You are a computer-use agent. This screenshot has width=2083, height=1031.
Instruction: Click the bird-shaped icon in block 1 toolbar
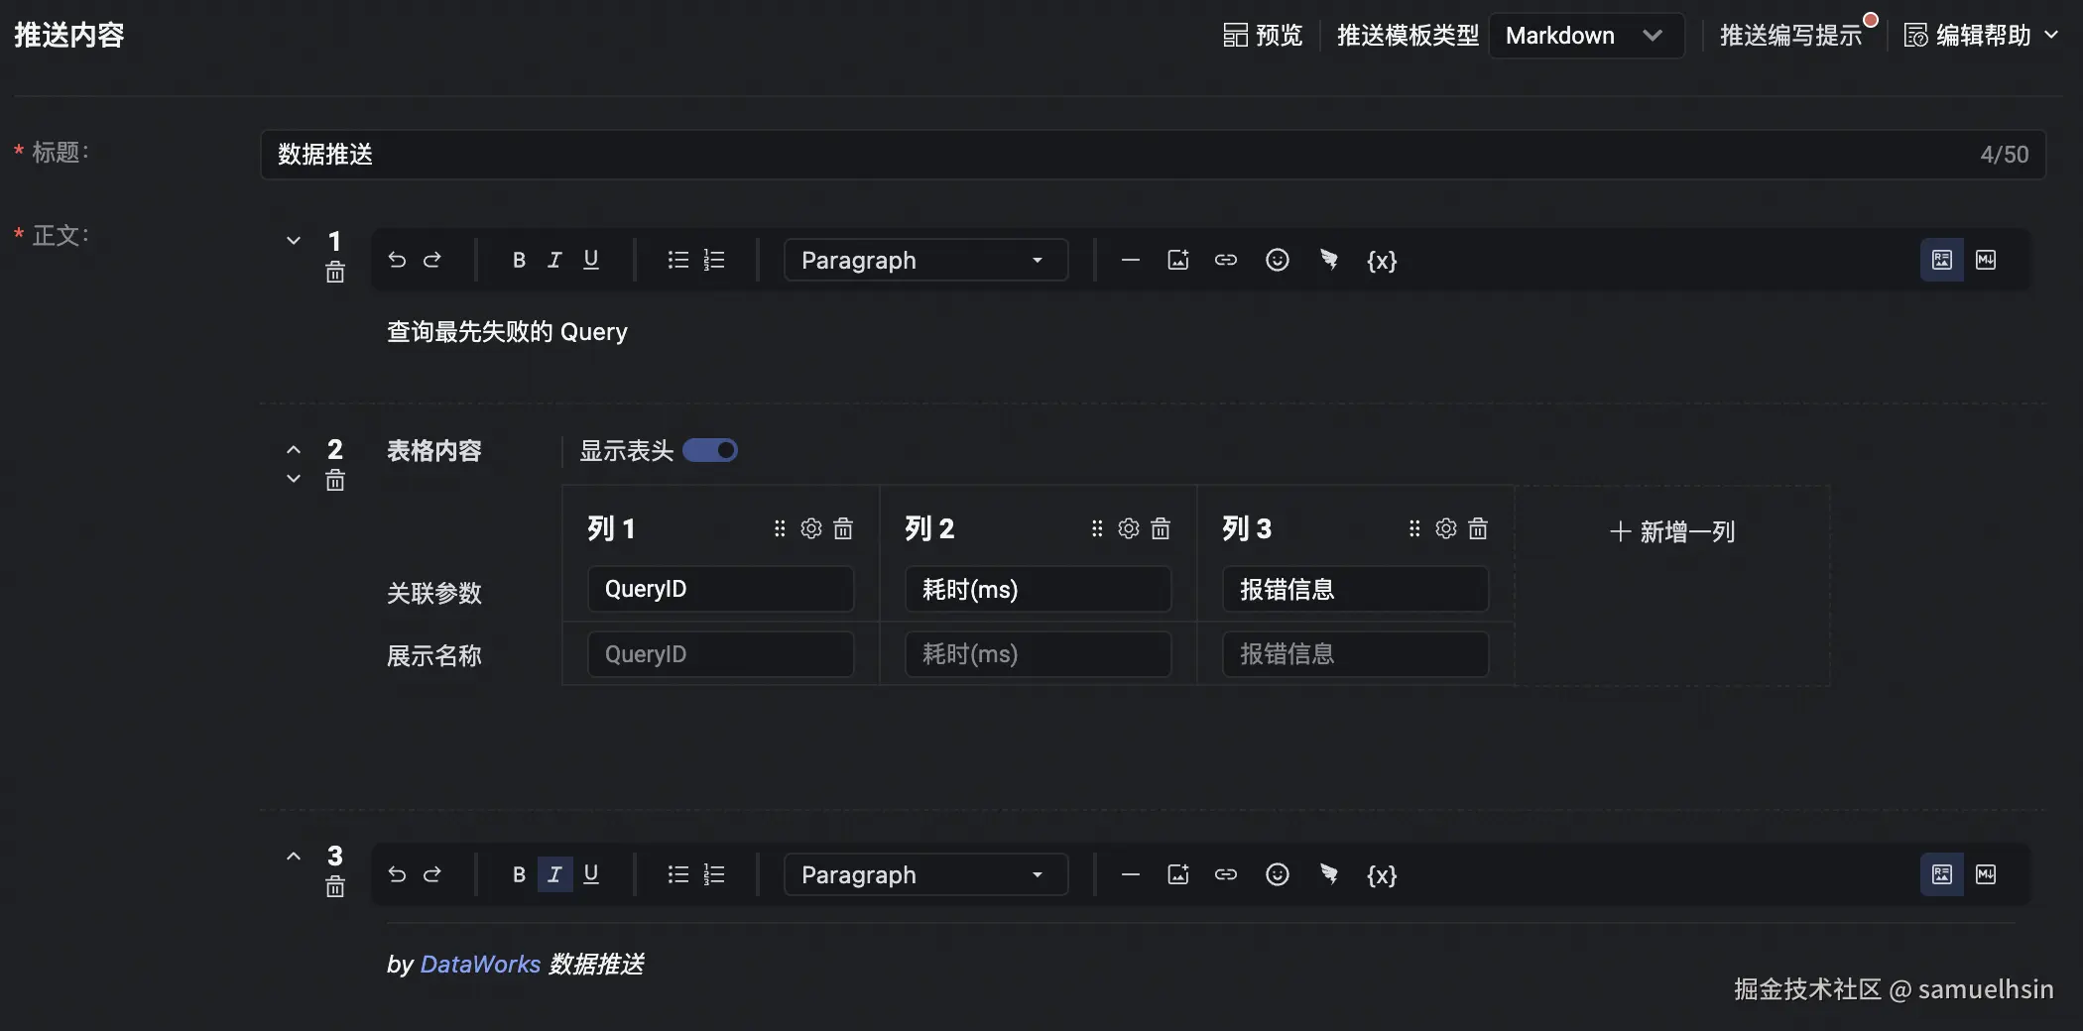(x=1329, y=260)
